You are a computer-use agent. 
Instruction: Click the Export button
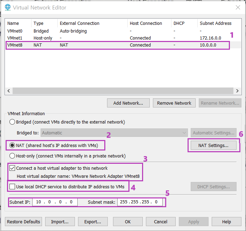click(x=93, y=222)
